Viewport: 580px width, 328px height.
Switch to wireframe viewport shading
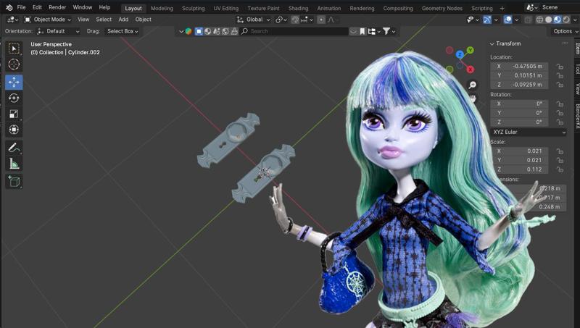[540, 20]
